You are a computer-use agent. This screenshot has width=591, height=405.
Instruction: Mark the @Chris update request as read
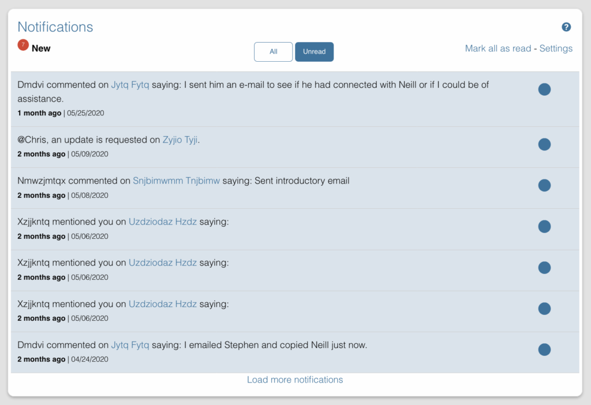pyautogui.click(x=544, y=144)
